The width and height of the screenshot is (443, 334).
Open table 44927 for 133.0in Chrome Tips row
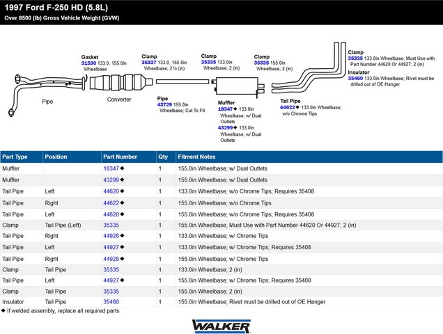111,247
